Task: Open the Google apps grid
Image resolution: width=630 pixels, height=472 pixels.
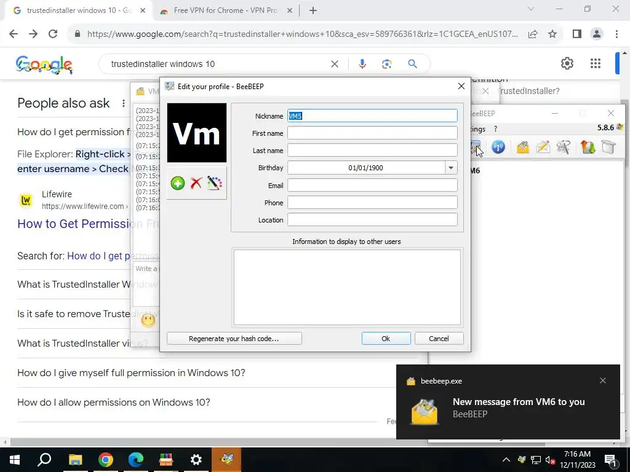Action: [x=596, y=63]
